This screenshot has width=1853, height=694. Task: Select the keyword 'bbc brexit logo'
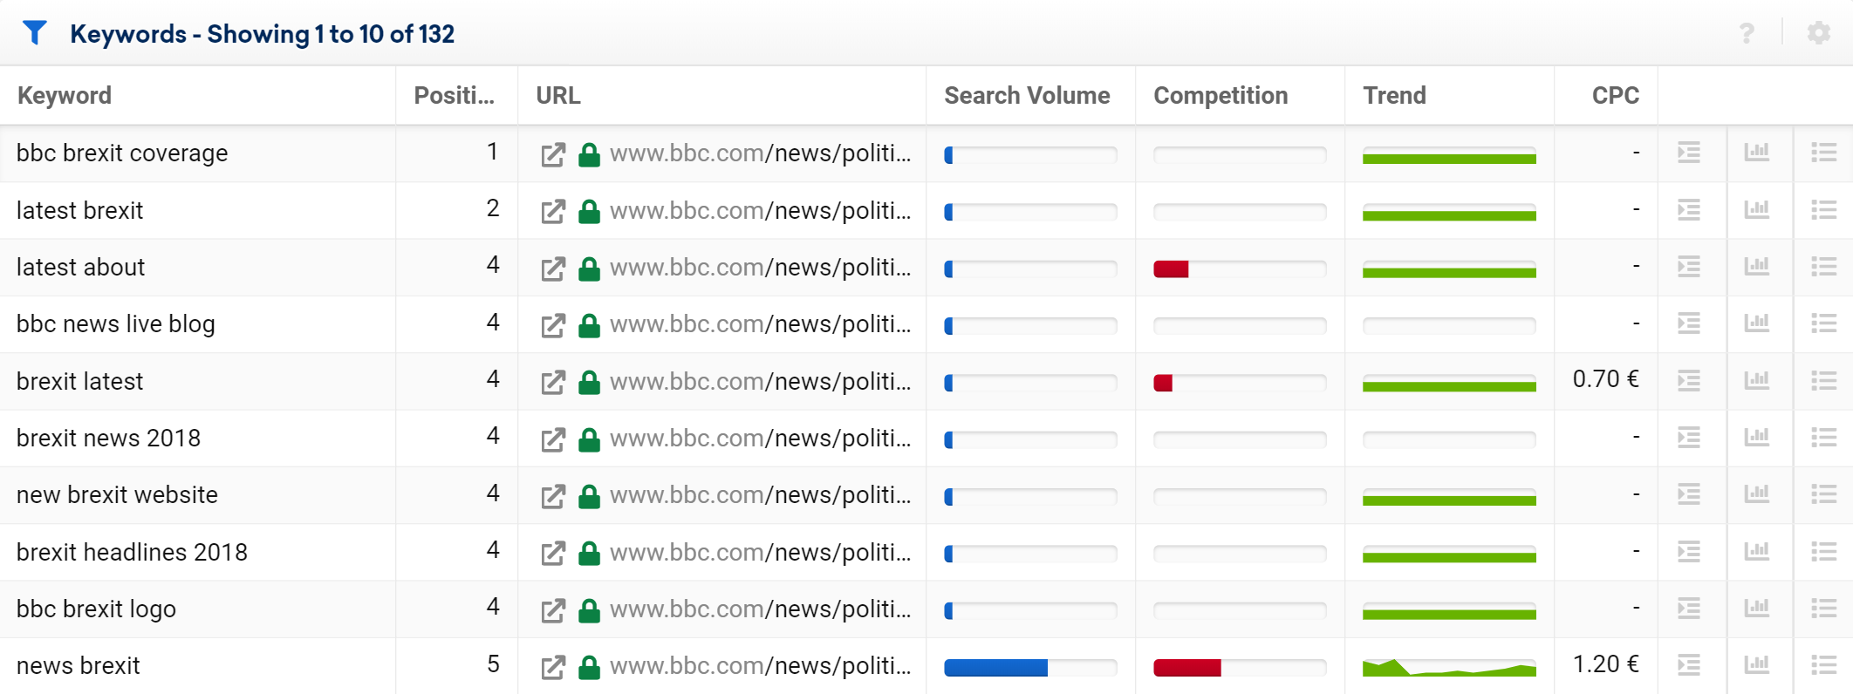click(x=96, y=609)
